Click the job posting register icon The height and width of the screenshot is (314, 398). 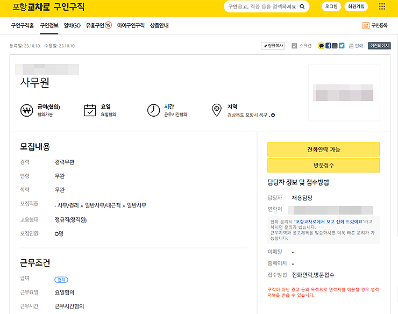point(366,25)
